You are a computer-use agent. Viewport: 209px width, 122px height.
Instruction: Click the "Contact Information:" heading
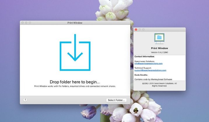(x=144, y=56)
